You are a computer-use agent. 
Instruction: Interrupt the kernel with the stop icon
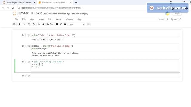57,24
